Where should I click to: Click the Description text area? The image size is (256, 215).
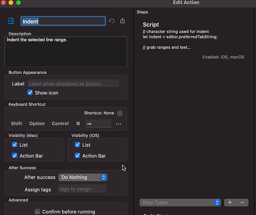click(66, 52)
